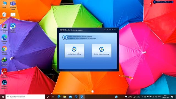
Task: Open notification action center
Action: point(172,97)
